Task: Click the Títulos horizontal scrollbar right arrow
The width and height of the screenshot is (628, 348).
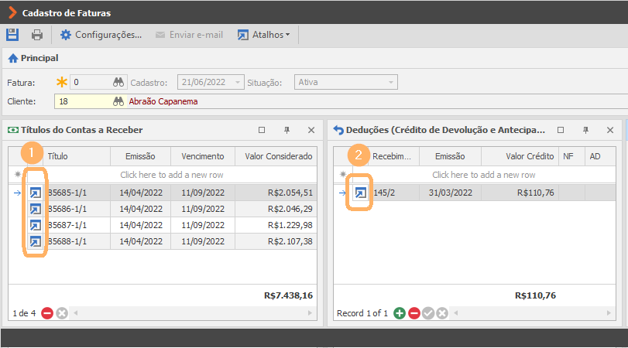Action: pyautogui.click(x=310, y=313)
